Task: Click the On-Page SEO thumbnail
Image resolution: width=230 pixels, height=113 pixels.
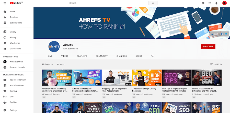Action: [x=177, y=107]
